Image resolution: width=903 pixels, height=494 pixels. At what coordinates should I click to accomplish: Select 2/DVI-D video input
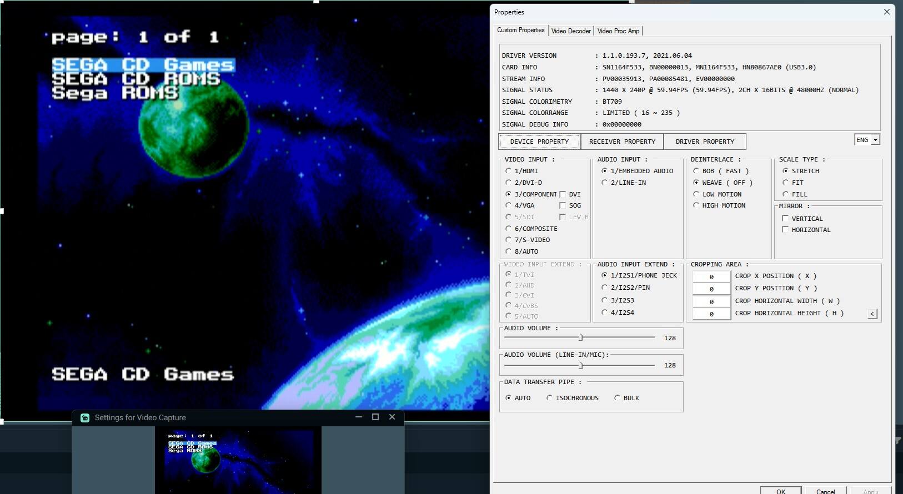click(x=523, y=183)
